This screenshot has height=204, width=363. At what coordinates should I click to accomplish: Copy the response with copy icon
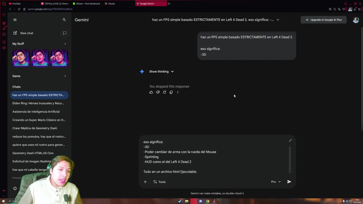[x=171, y=92]
